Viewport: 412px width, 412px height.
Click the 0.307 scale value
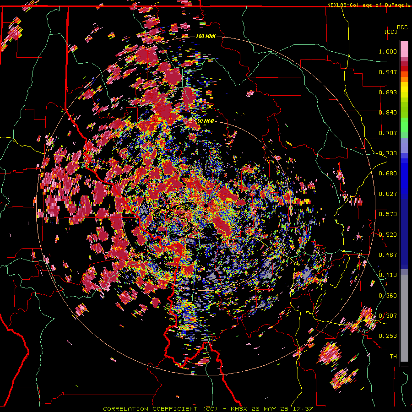[x=388, y=316]
